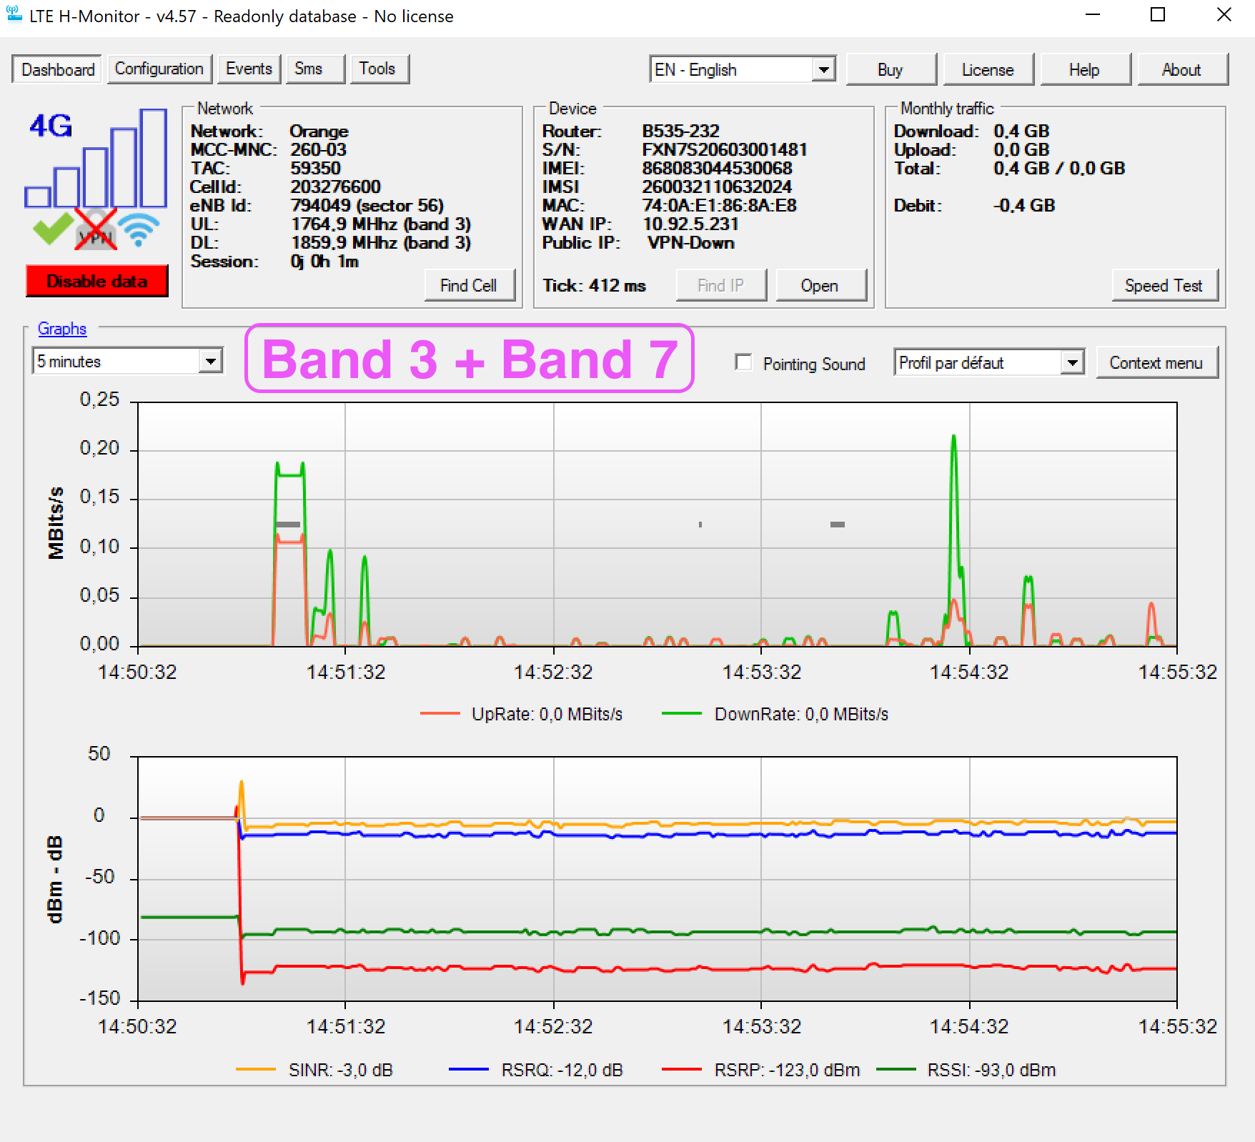Expand the 5 minutes time range dropdown
The width and height of the screenshot is (1255, 1142).
[128, 361]
